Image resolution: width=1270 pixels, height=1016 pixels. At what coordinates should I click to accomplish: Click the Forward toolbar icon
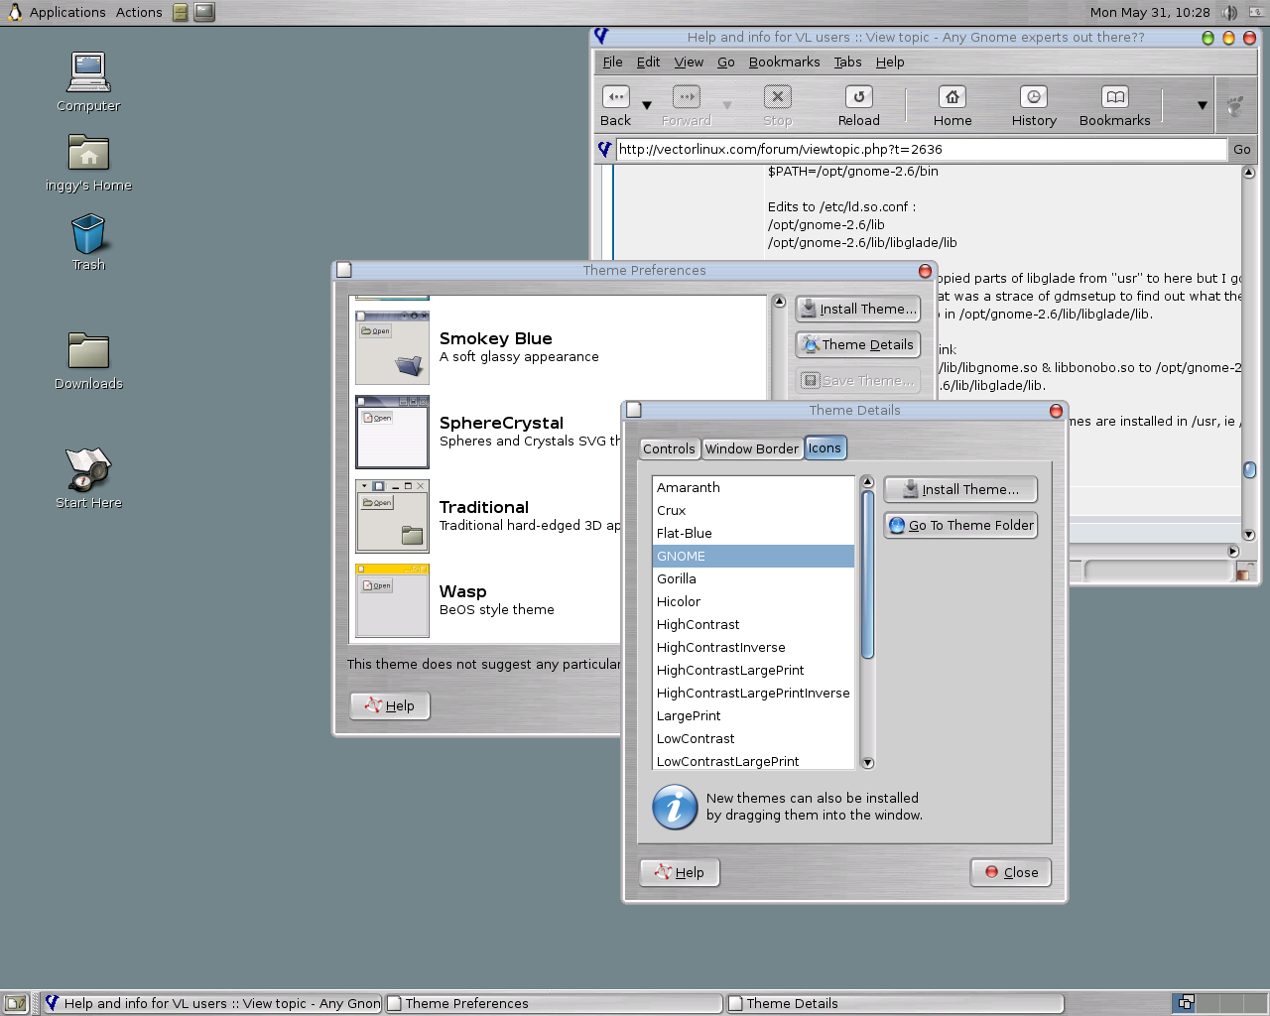click(x=687, y=97)
